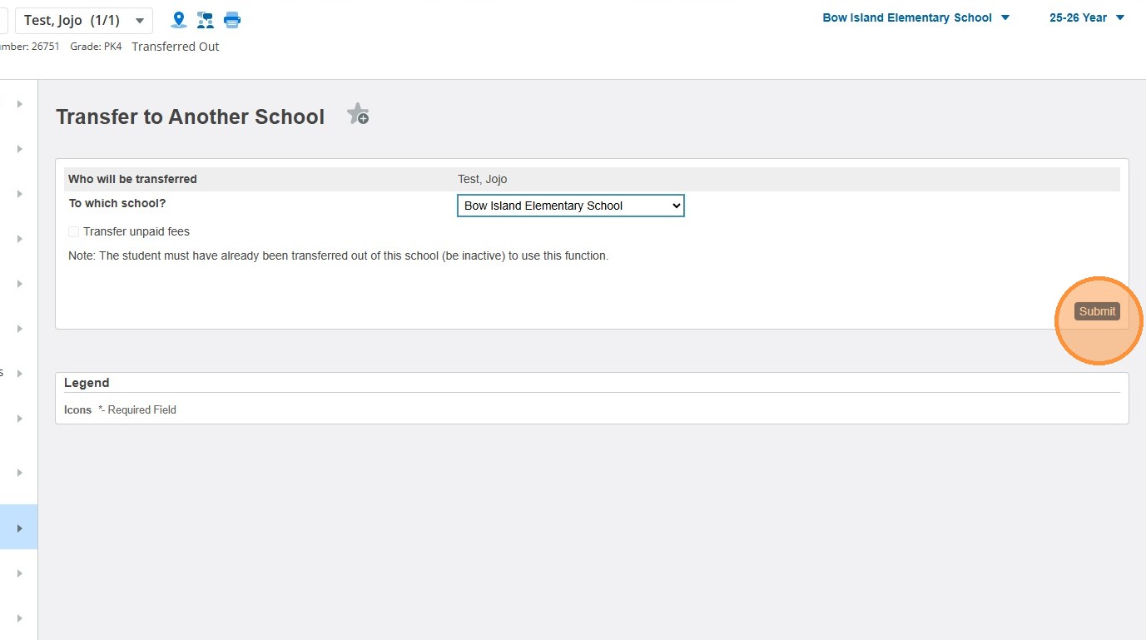Open the people conversation icon
This screenshot has height=640, width=1146.
tap(205, 19)
